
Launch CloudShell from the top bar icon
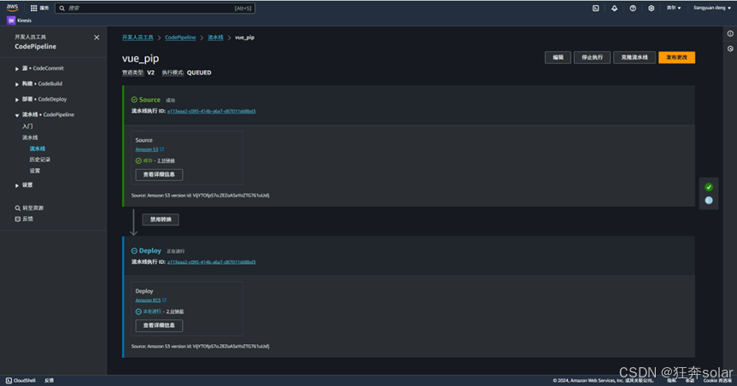(x=595, y=8)
